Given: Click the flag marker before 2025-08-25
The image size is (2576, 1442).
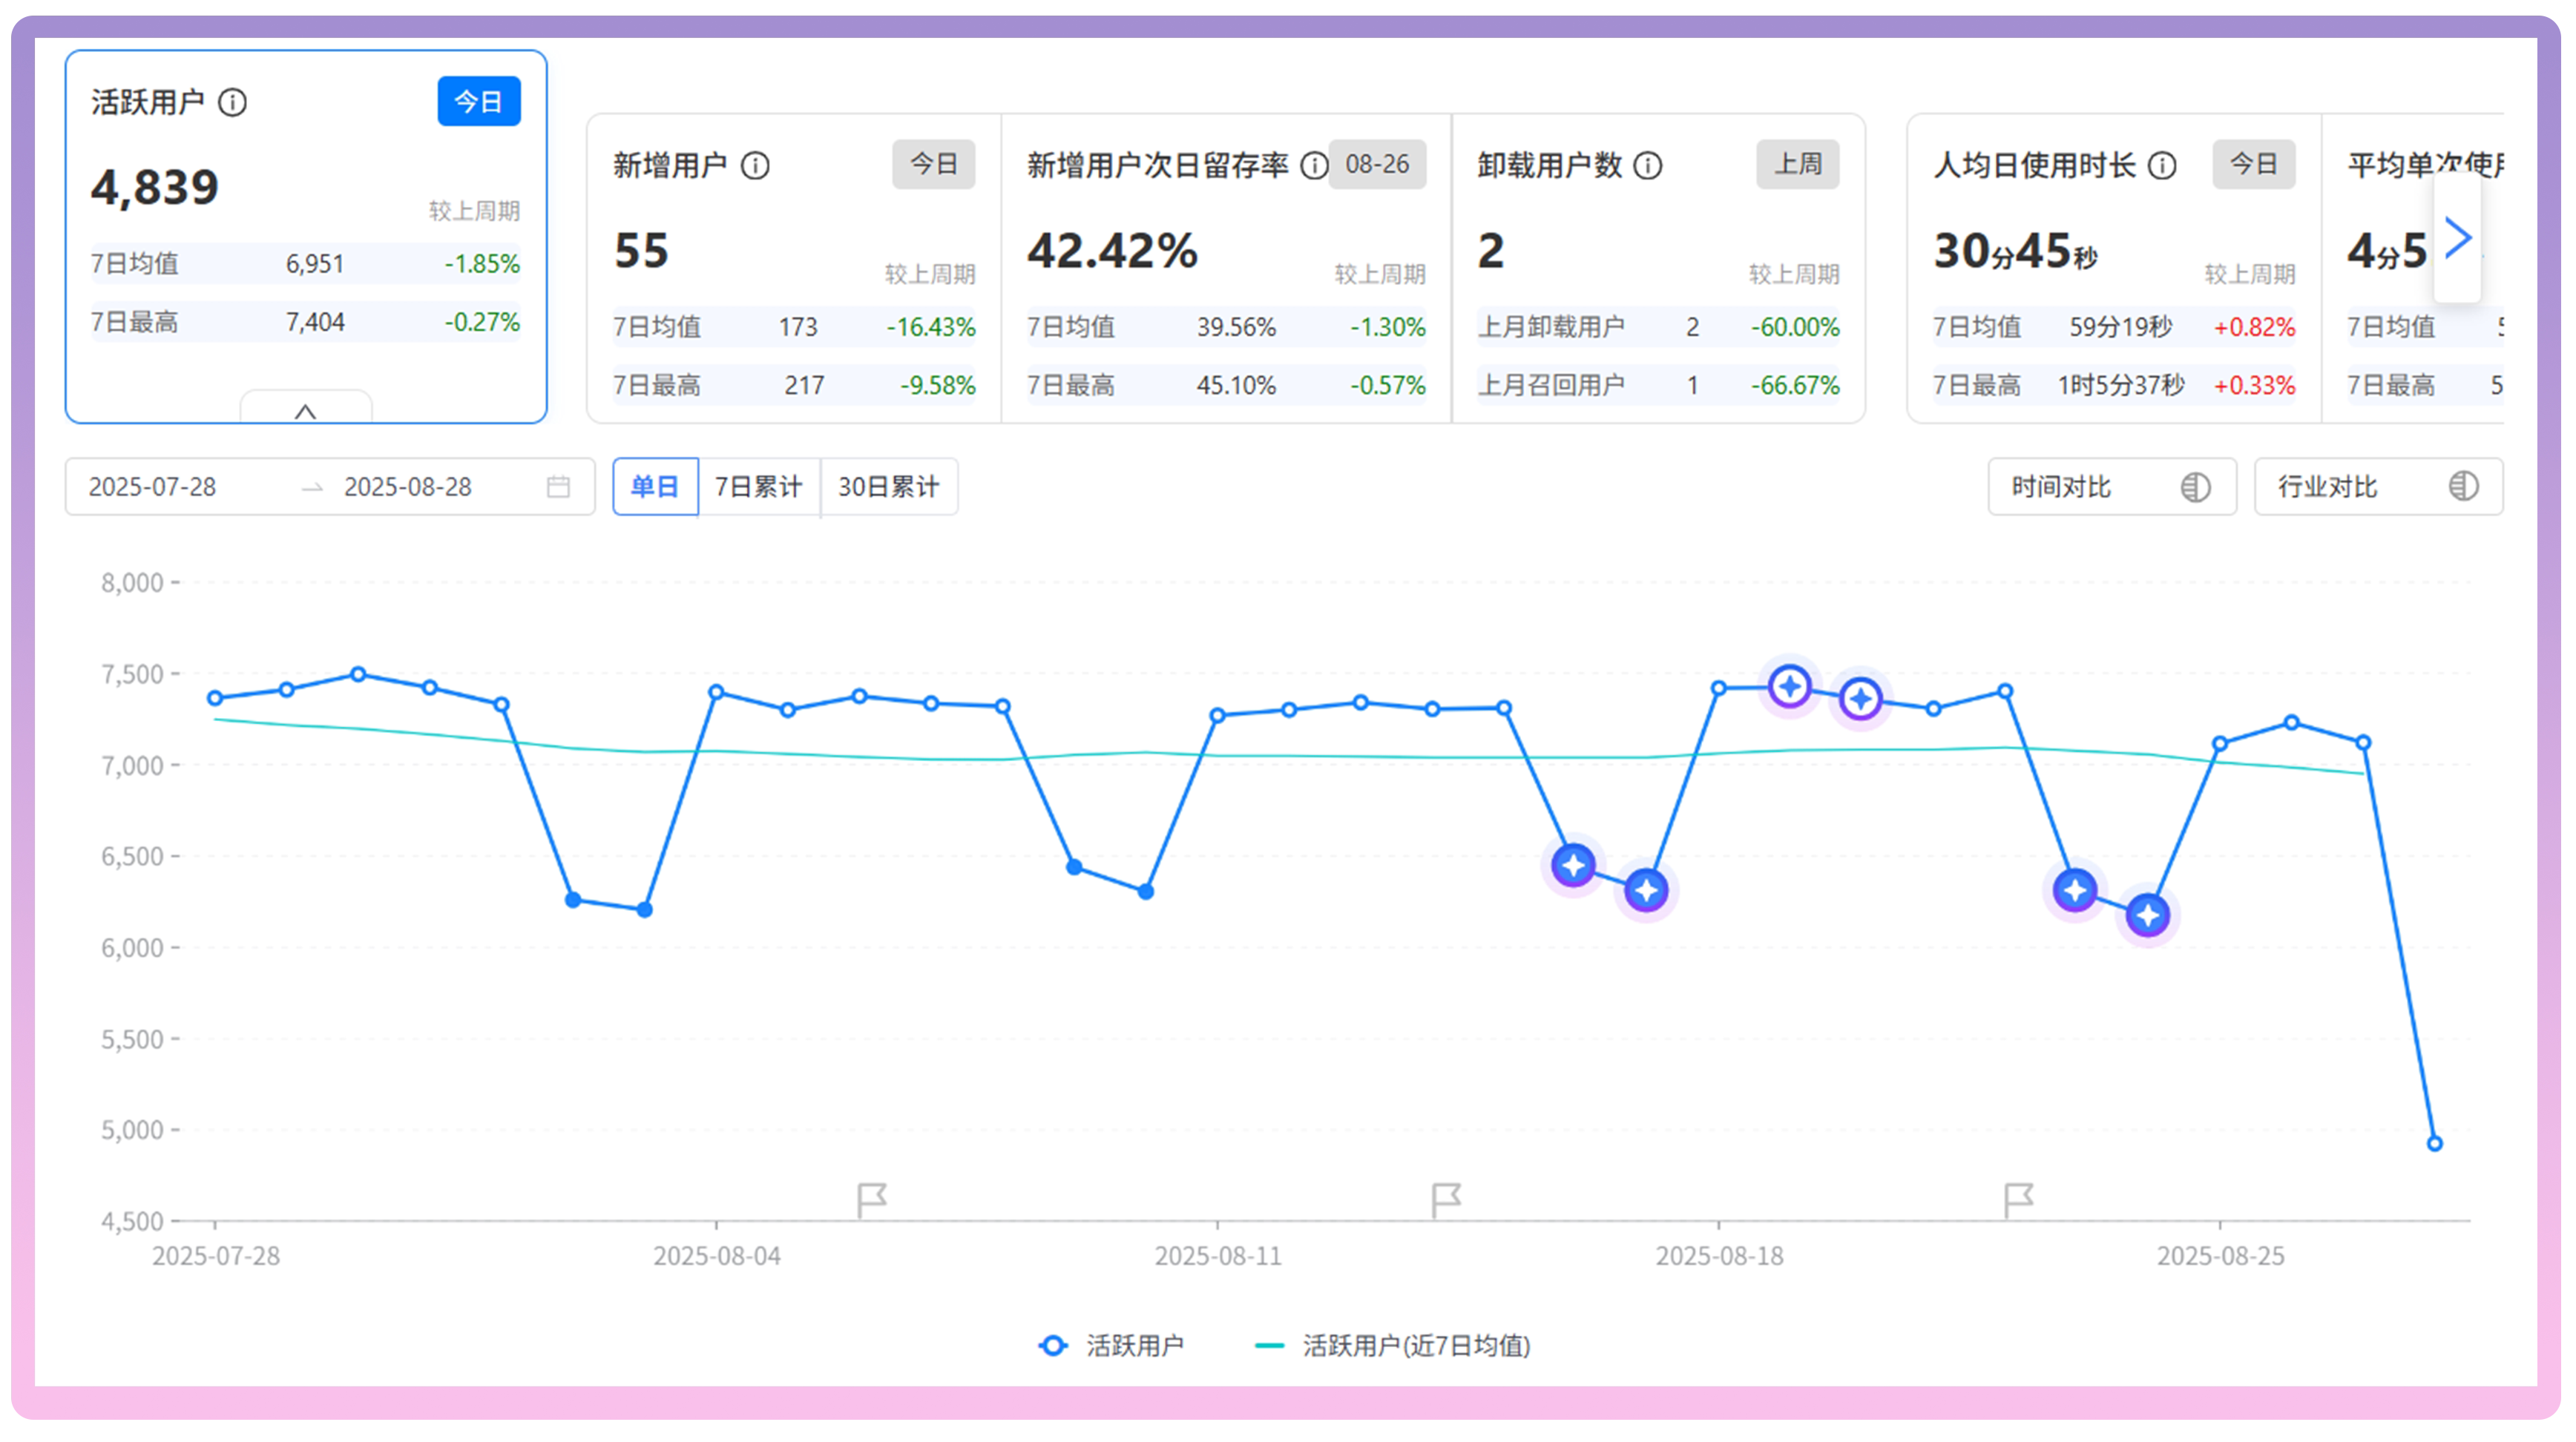Looking at the screenshot, I should [2018, 1199].
